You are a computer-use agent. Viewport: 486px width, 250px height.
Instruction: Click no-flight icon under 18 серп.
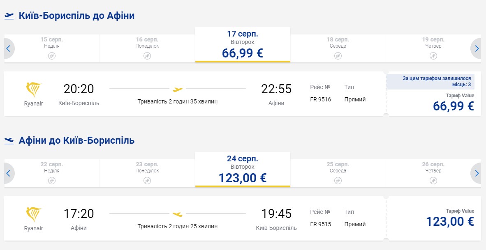point(338,56)
